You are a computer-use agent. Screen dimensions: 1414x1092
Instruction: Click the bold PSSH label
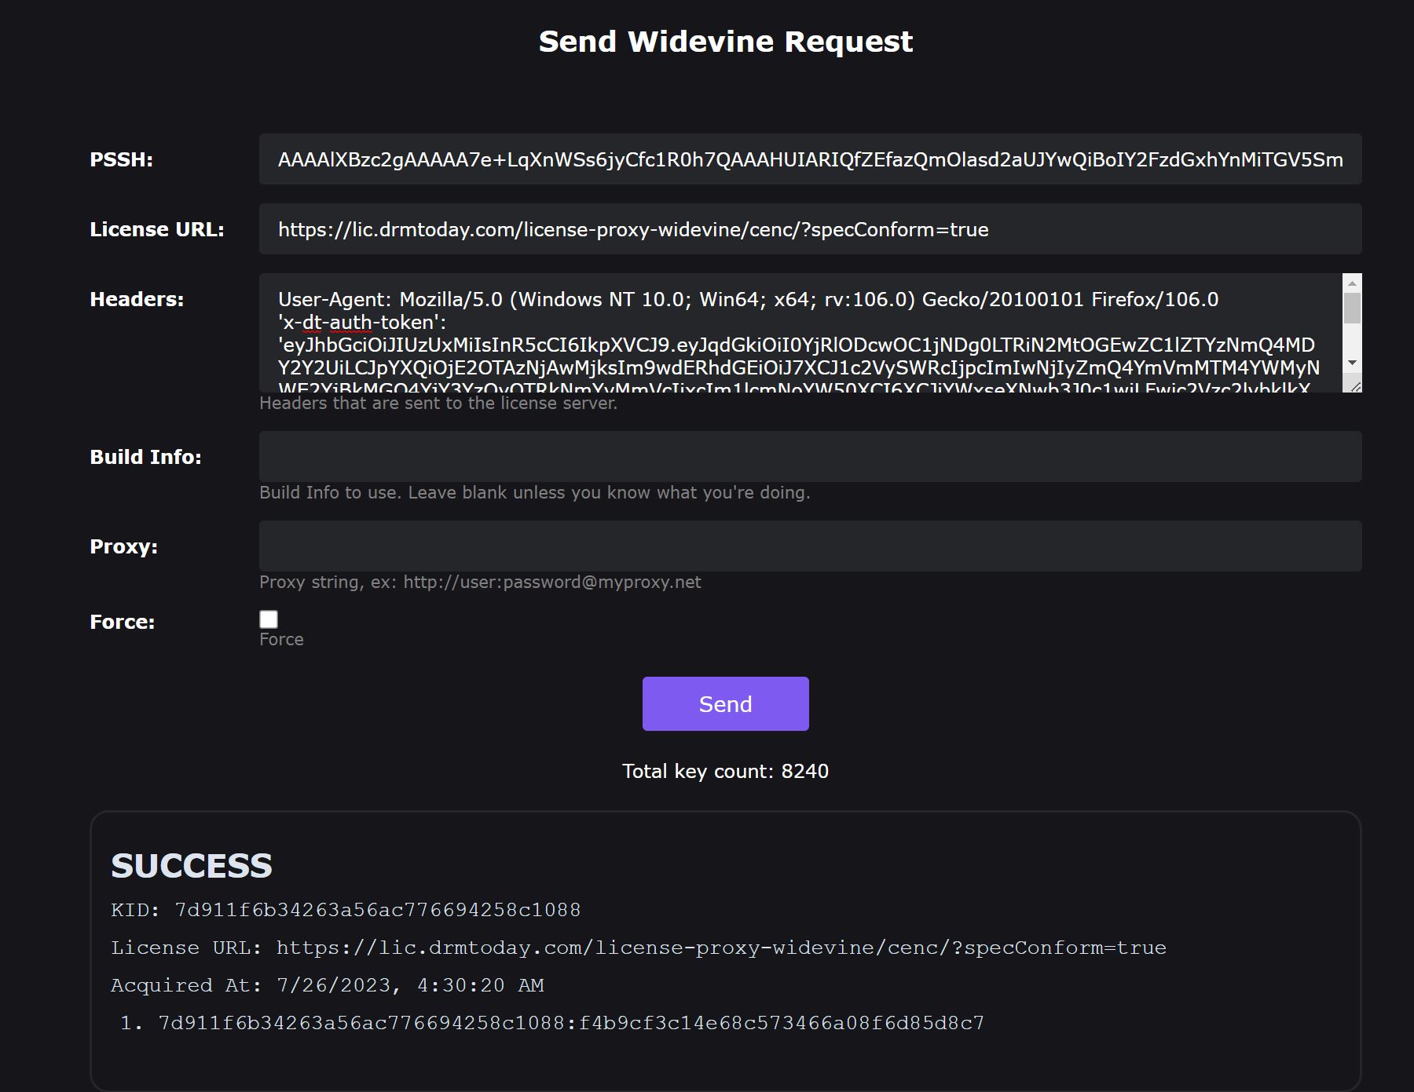point(121,160)
